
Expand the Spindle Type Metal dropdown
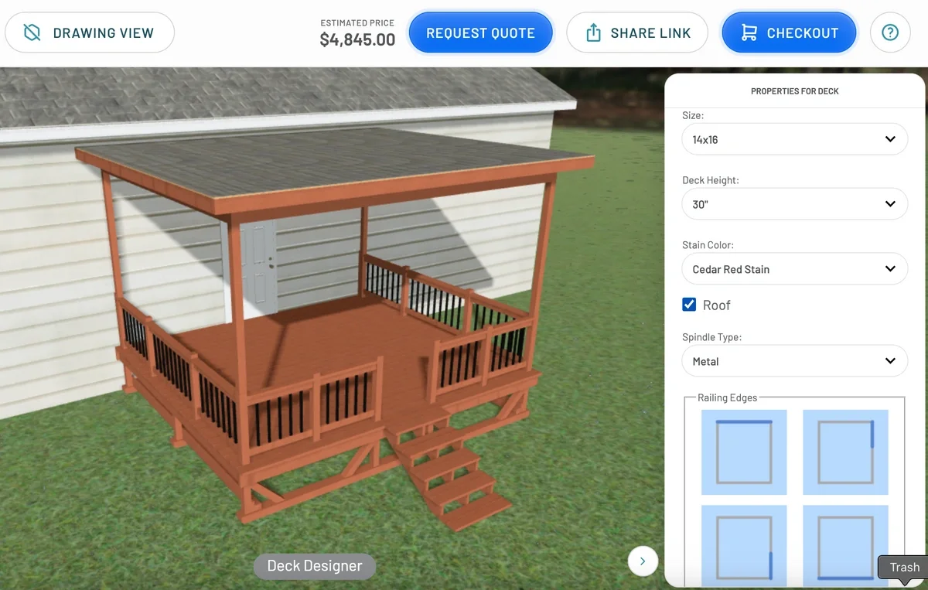pyautogui.click(x=795, y=361)
